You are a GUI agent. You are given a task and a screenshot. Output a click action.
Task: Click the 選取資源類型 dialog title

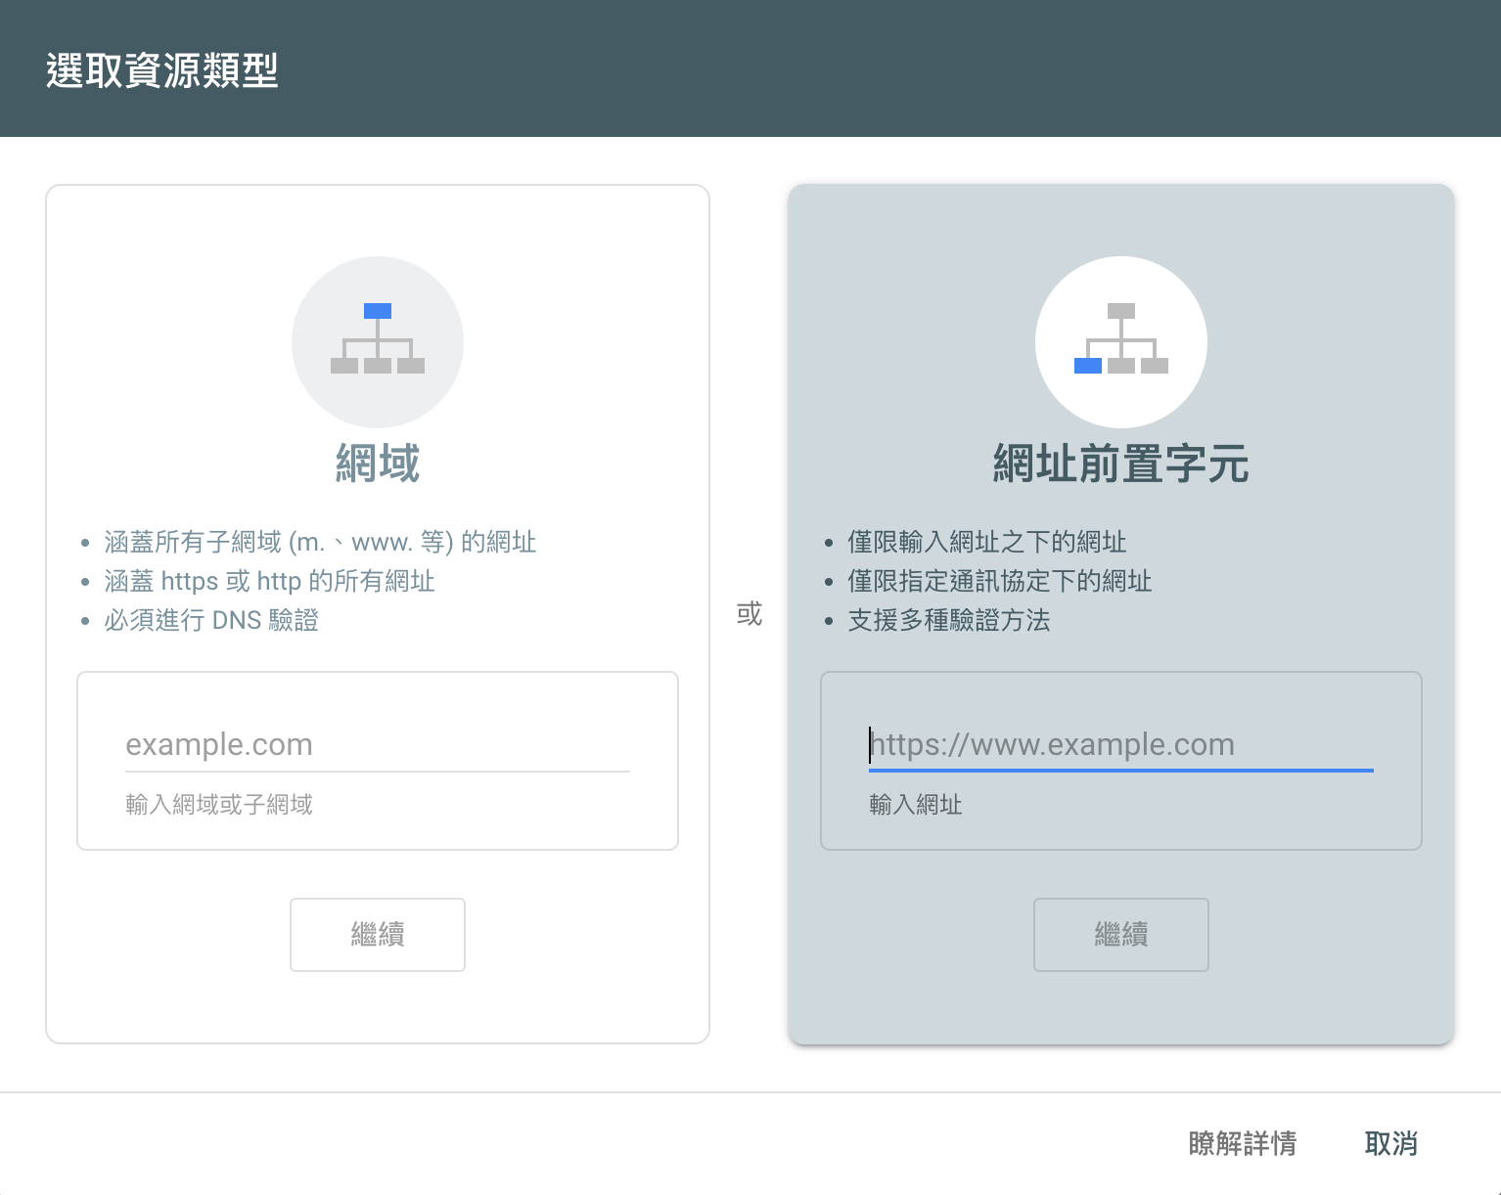(x=161, y=70)
